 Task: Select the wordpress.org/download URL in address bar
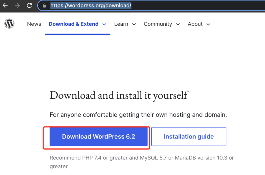(x=91, y=6)
